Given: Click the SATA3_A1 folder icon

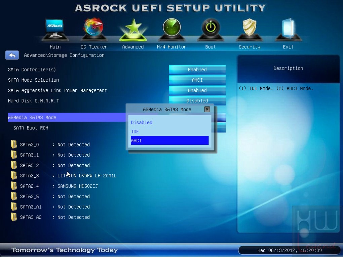Looking at the screenshot, I should 14,207.
